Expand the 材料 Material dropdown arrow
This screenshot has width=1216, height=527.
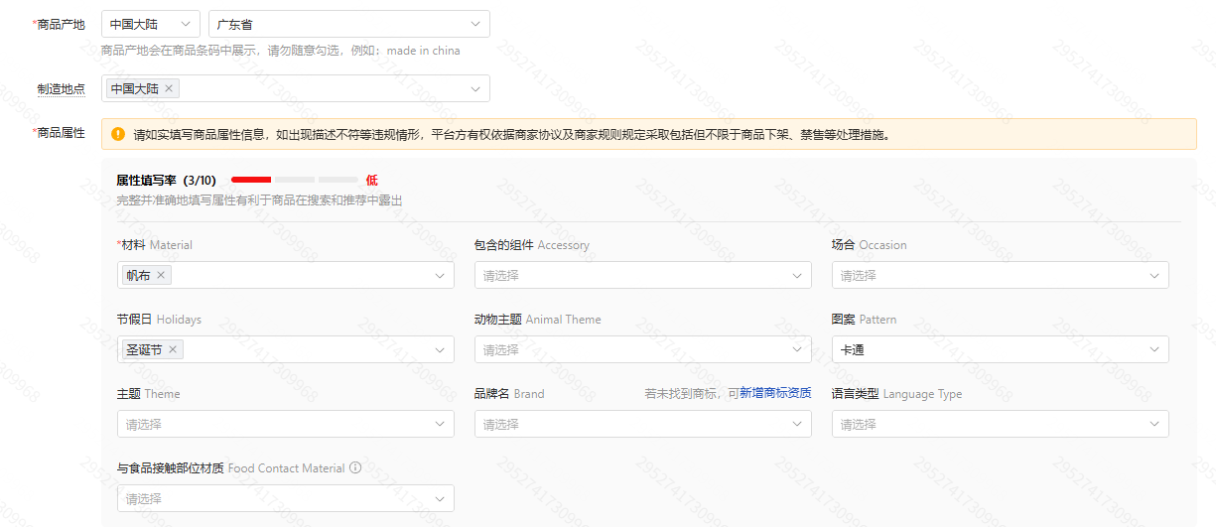(440, 275)
